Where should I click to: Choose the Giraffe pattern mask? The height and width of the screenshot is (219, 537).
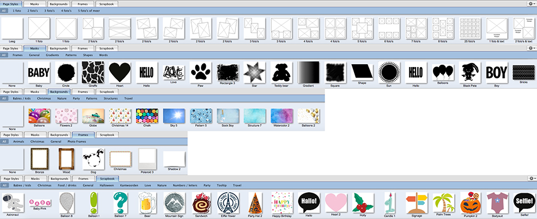[93, 72]
